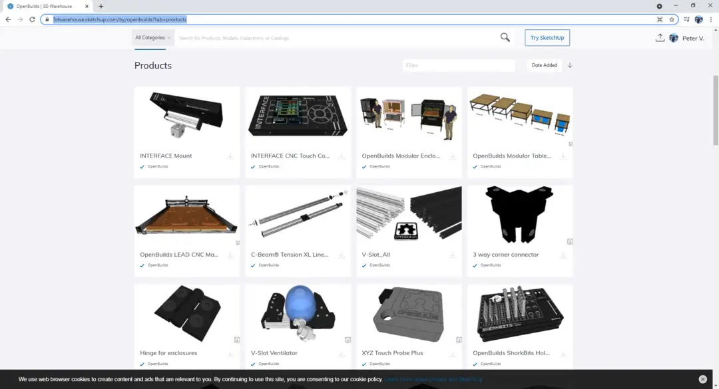Go back to the previous page
Image resolution: width=719 pixels, height=389 pixels.
tap(8, 19)
